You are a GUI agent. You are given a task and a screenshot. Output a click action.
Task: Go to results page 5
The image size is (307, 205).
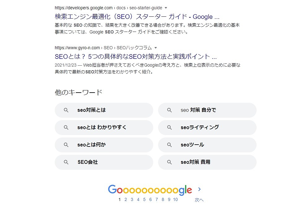pos(144,199)
